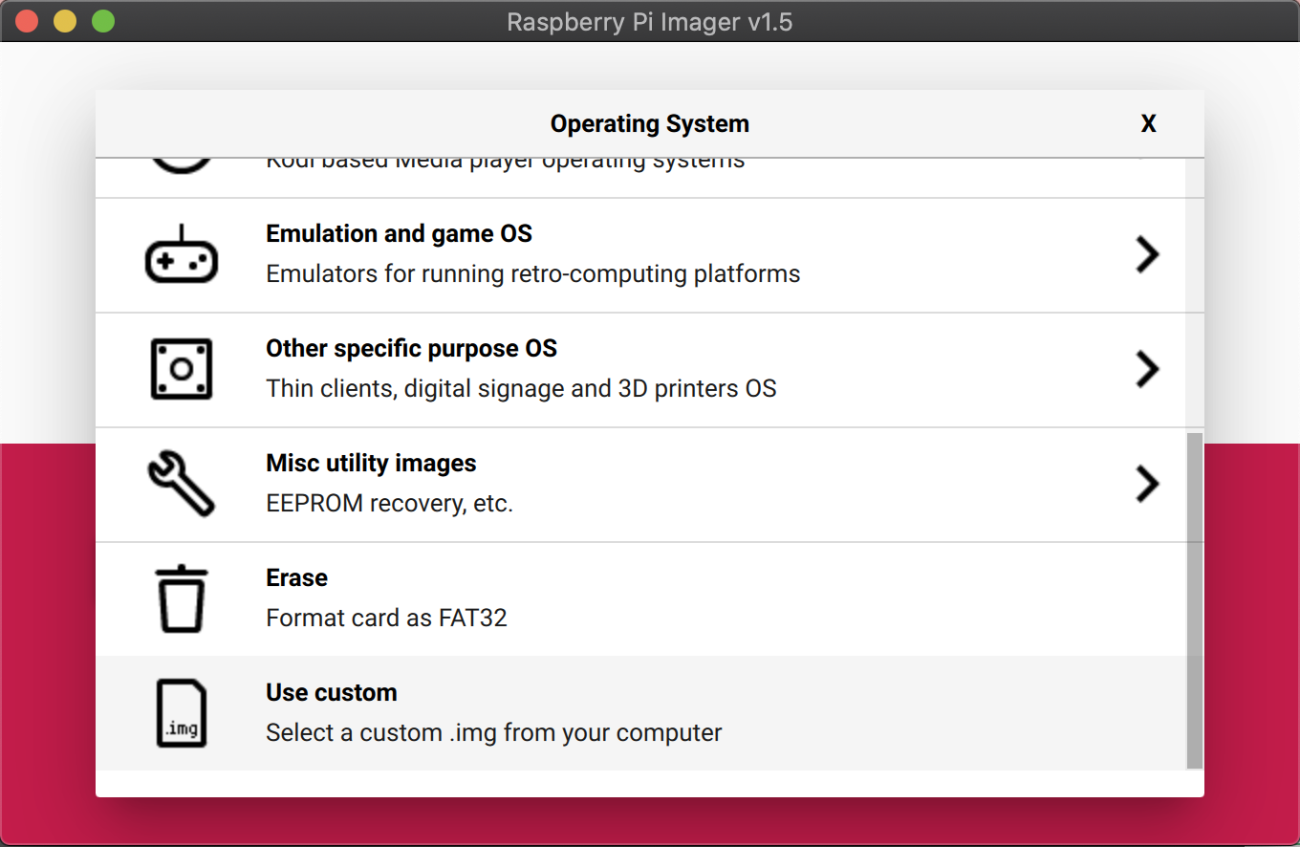
Task: Click 'Format card as FAT32' description
Action: pyautogui.click(x=386, y=618)
